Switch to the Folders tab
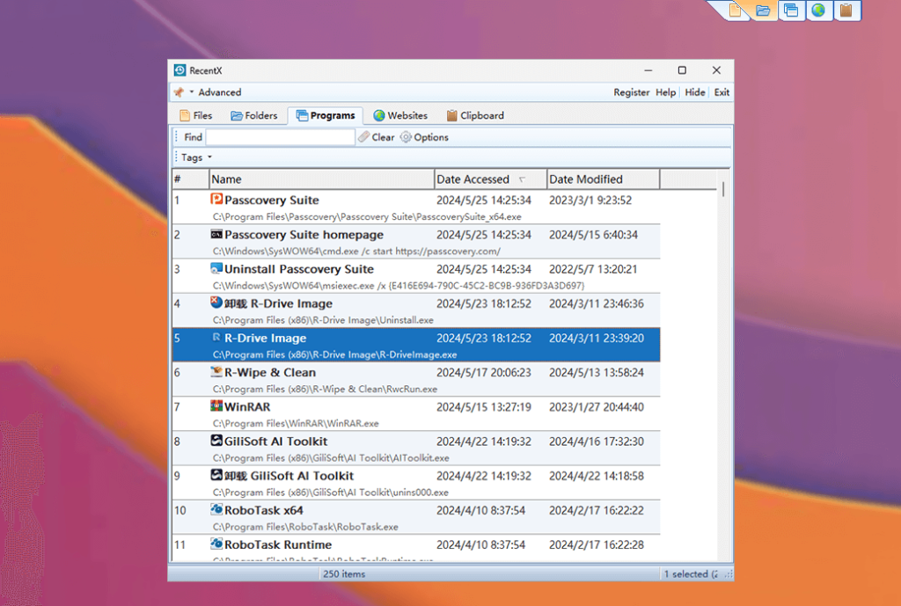The image size is (901, 606). point(254,115)
